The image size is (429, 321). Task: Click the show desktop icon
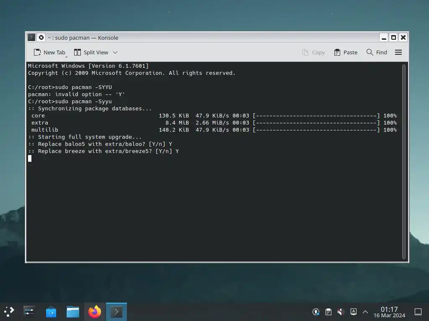coord(418,312)
